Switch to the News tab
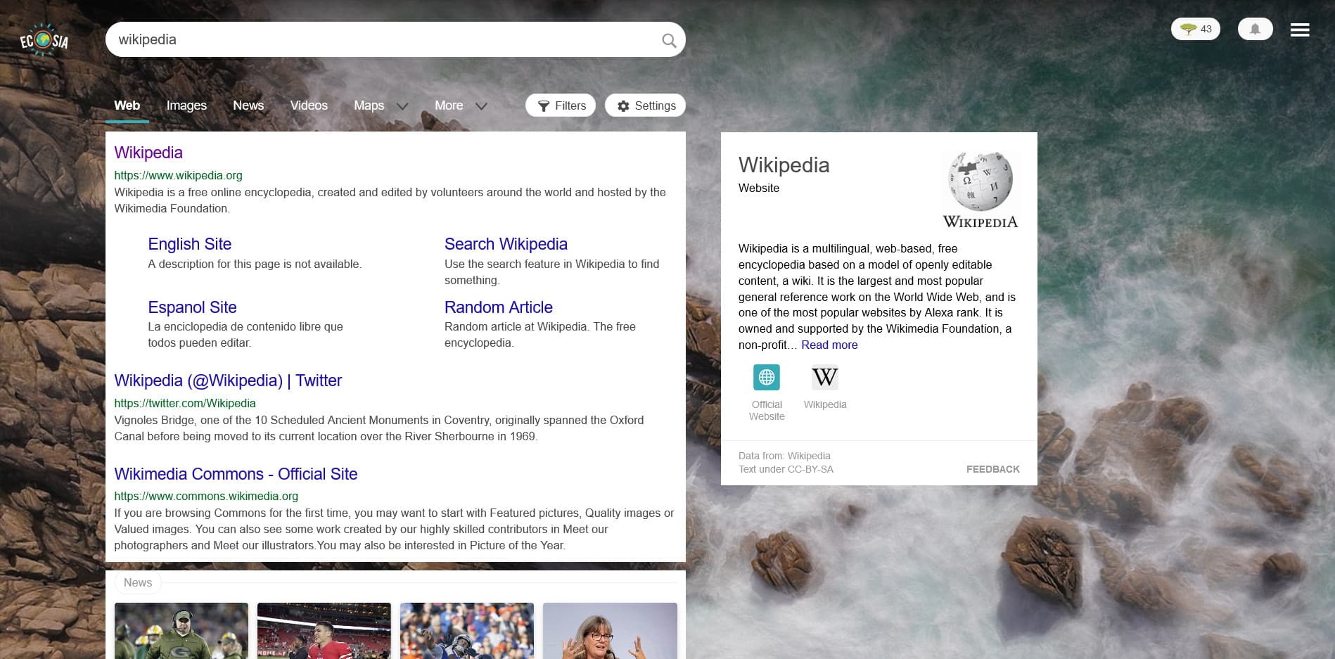Screen dimensions: 1335x659 [248, 105]
